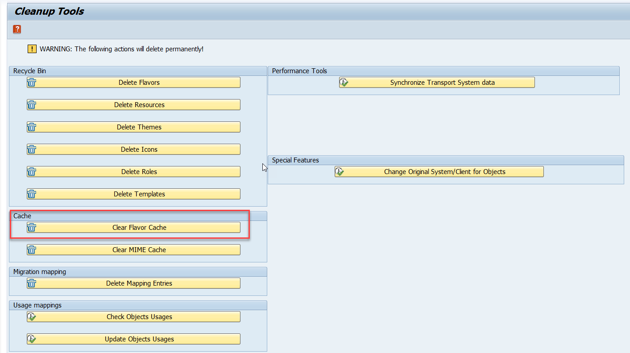This screenshot has width=630, height=353.
Task: Click the execute icon on Synchronize Transport System data
Action: [x=344, y=82]
